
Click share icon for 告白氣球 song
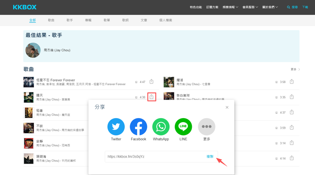292,97
